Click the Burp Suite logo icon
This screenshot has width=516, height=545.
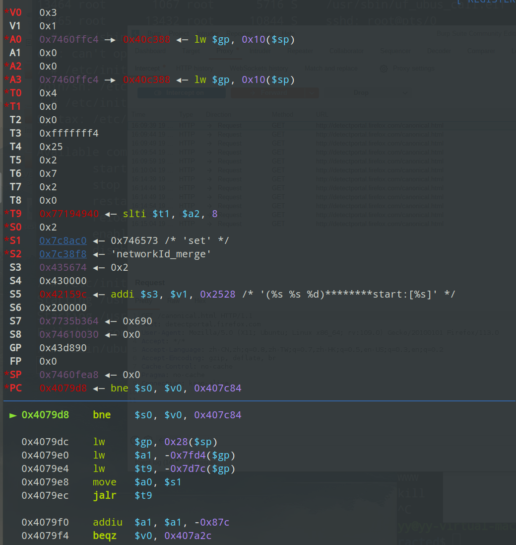[x=135, y=33]
